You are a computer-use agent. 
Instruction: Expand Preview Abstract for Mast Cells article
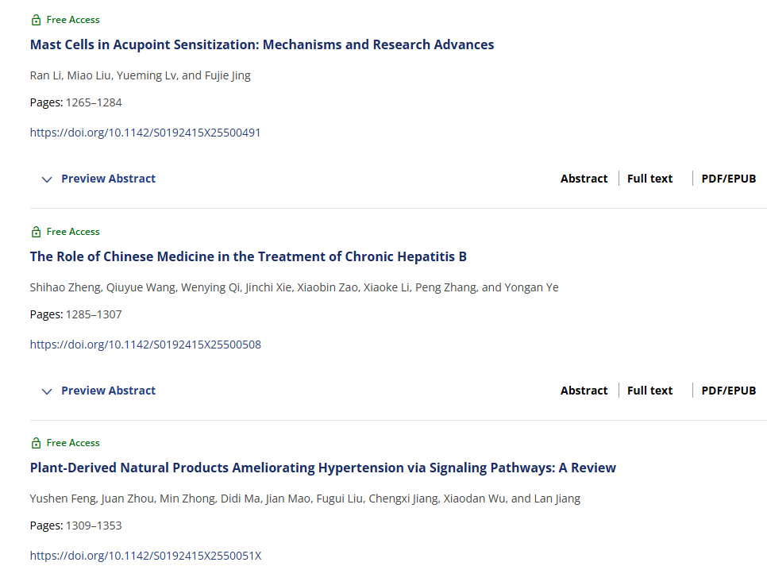coord(98,179)
